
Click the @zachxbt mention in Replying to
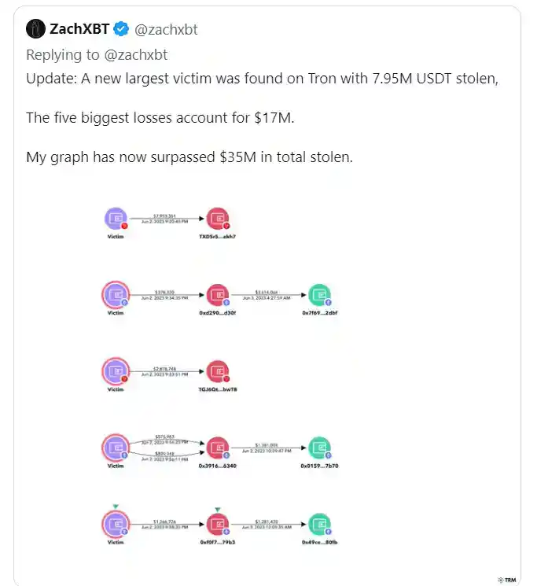click(x=134, y=55)
